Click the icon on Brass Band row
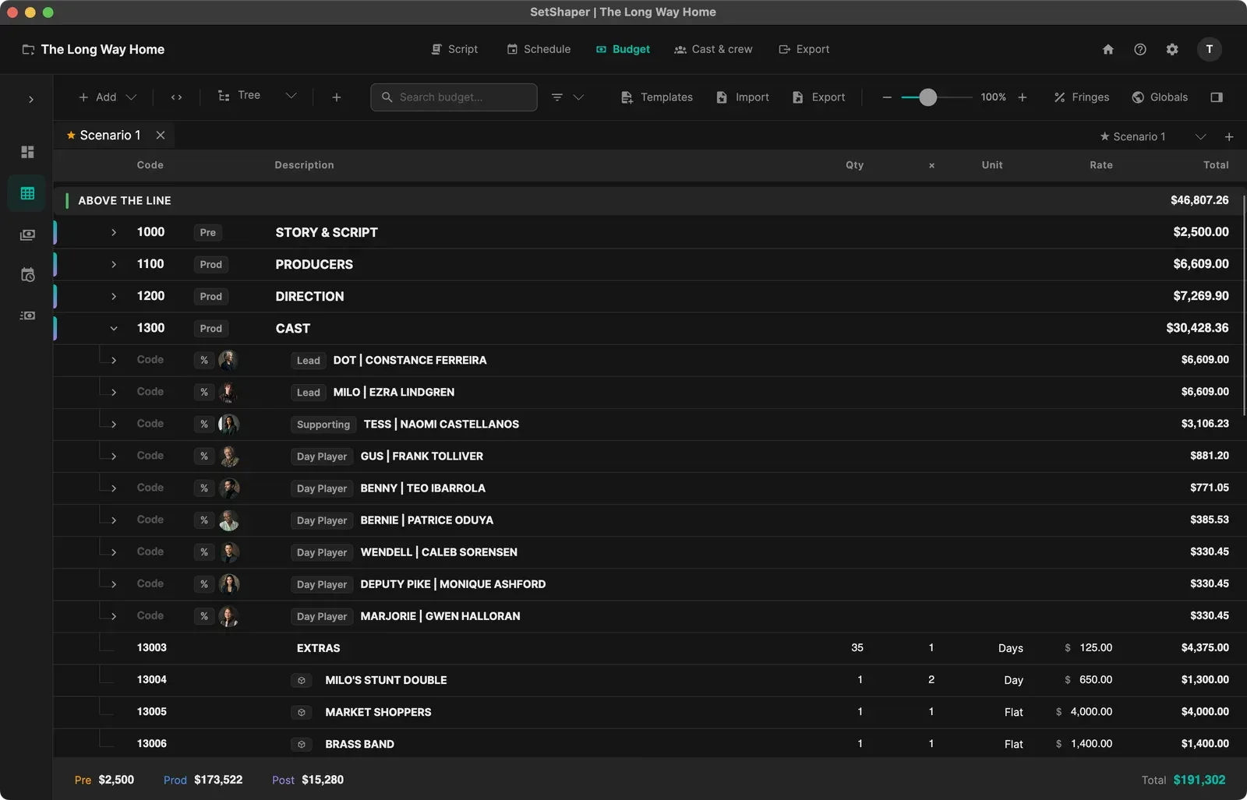The height and width of the screenshot is (800, 1247). click(302, 744)
